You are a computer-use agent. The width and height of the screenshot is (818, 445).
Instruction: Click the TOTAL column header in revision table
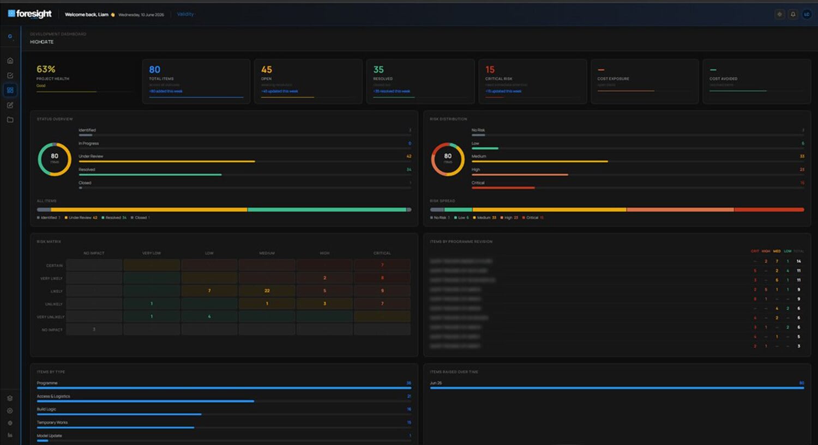[799, 251]
